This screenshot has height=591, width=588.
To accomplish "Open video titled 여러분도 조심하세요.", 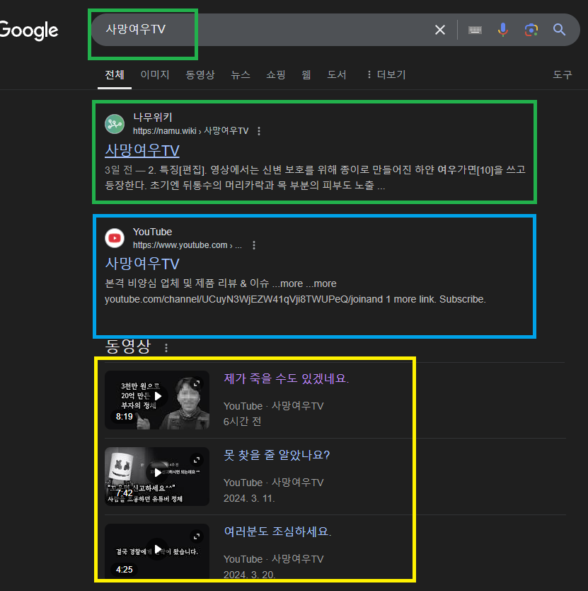I will click(277, 531).
